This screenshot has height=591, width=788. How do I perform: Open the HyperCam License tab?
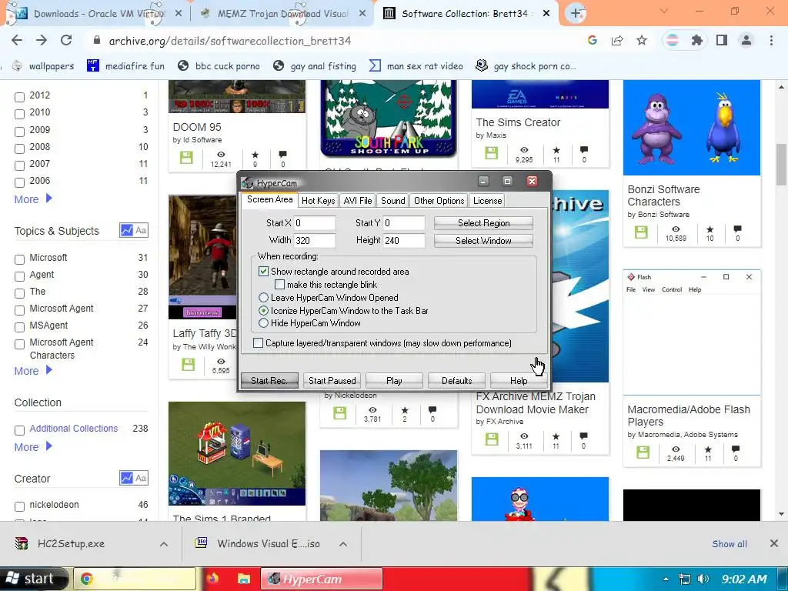[x=487, y=201]
